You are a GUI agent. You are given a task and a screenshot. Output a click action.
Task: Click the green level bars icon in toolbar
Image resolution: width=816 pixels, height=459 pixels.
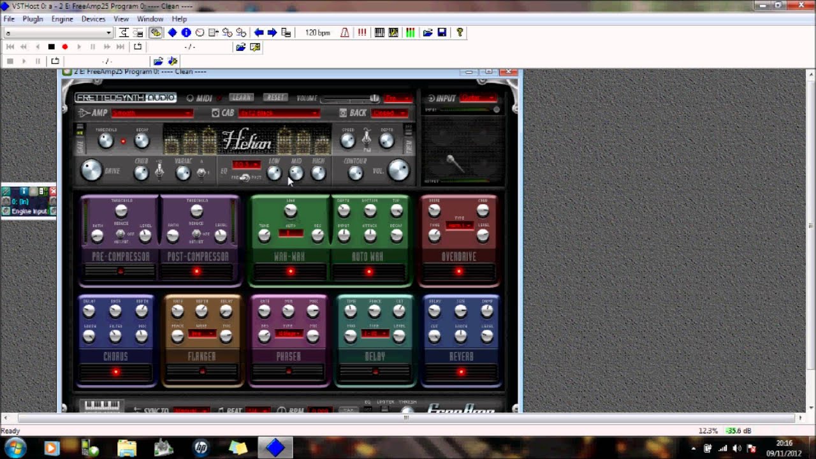pyautogui.click(x=411, y=33)
